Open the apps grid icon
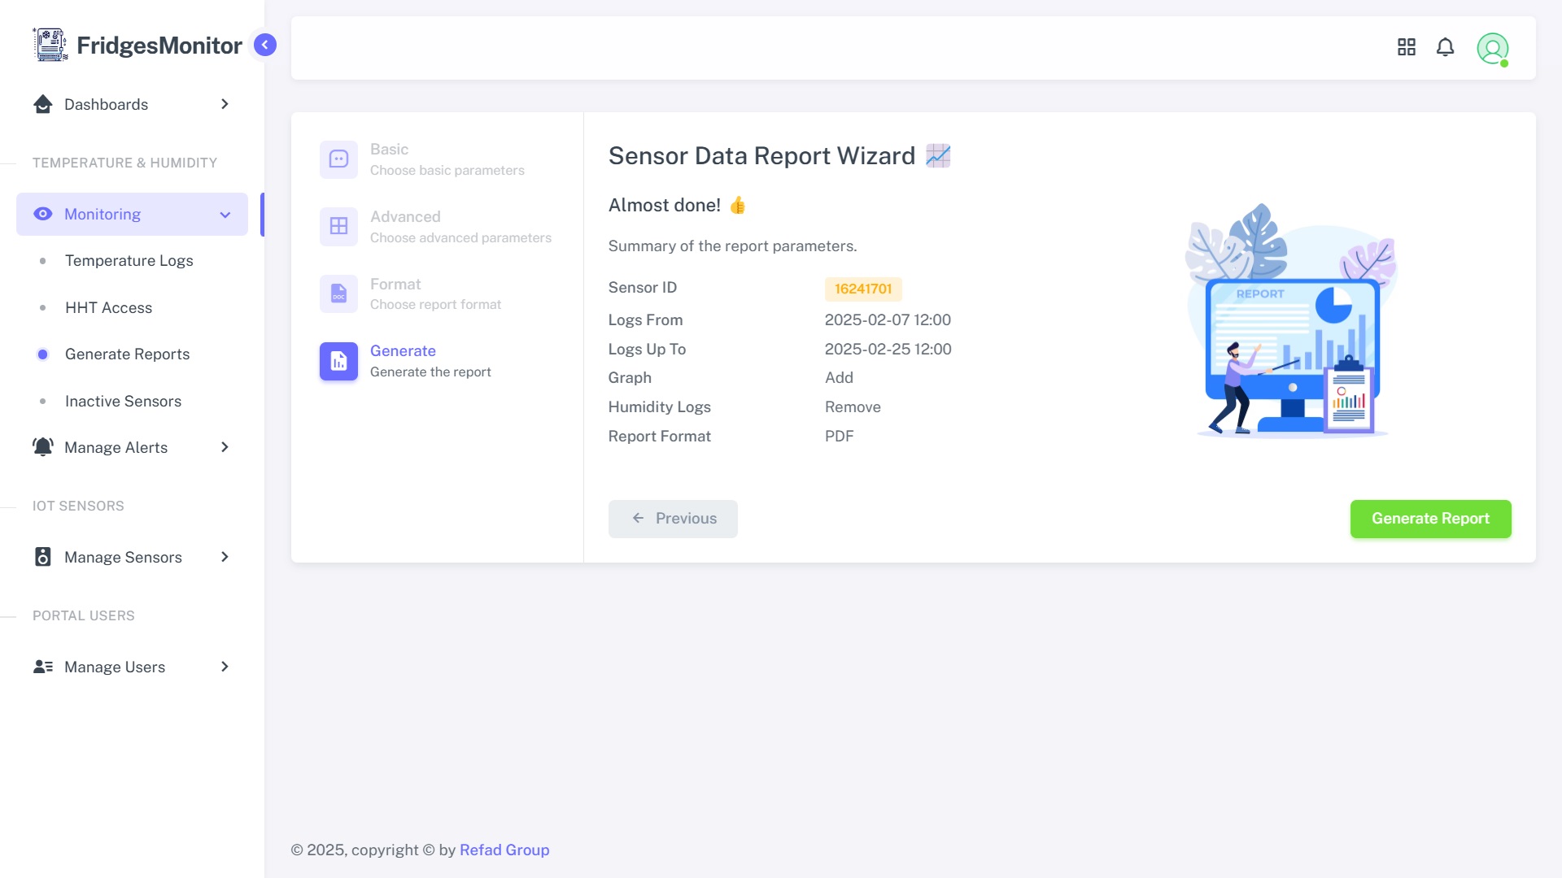This screenshot has width=1562, height=878. coord(1406,47)
